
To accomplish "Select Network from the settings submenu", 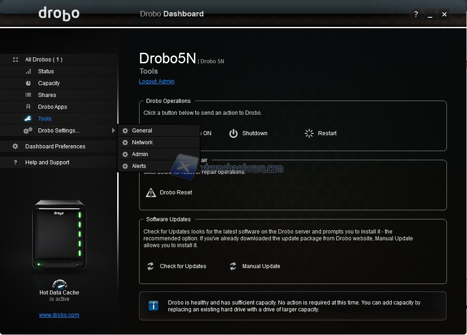I will (x=142, y=142).
